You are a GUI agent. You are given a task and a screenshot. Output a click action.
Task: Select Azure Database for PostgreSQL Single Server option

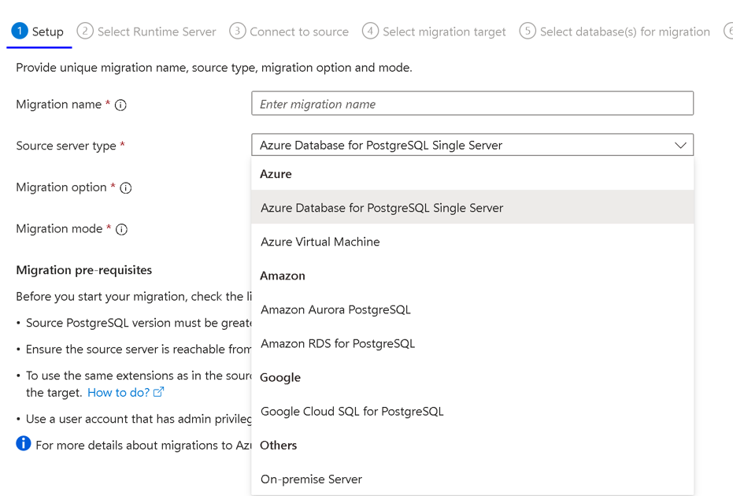(x=382, y=208)
